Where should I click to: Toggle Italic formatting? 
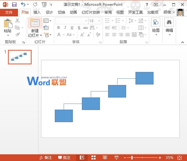(65, 28)
